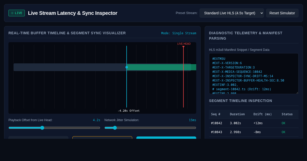Click the OK status for segment #10843
This screenshot has height=161, width=307.
tap(283, 132)
